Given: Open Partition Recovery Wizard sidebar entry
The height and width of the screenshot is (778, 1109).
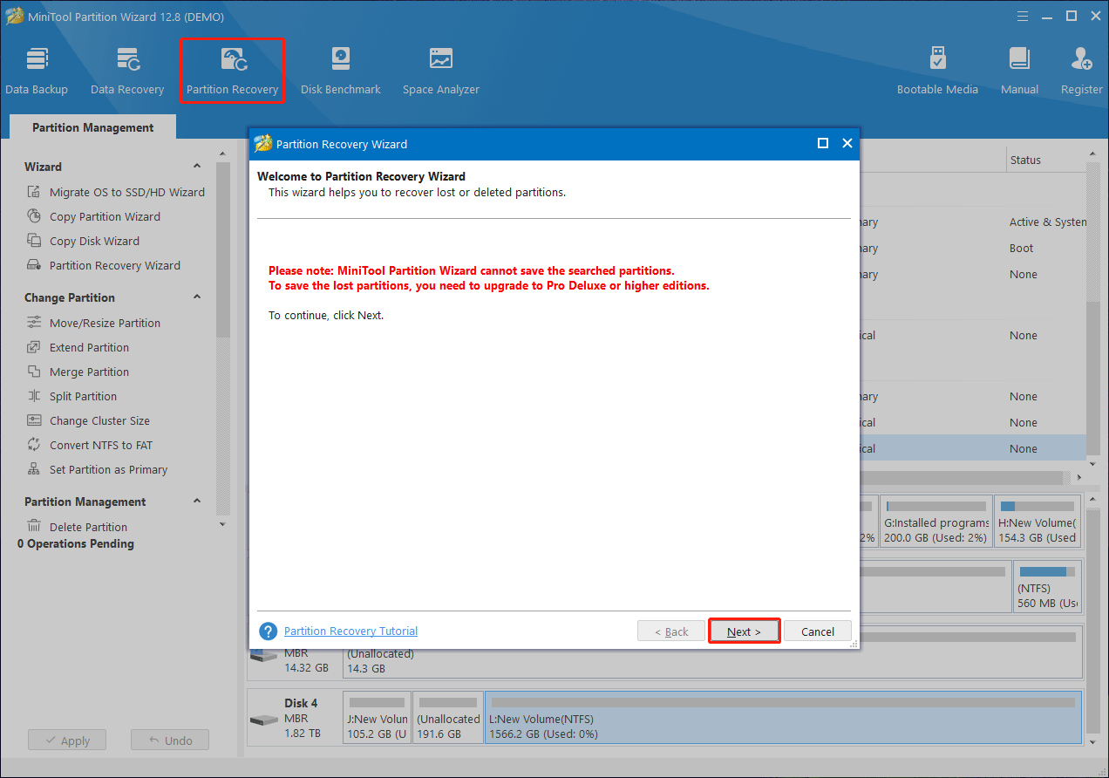Looking at the screenshot, I should [104, 265].
